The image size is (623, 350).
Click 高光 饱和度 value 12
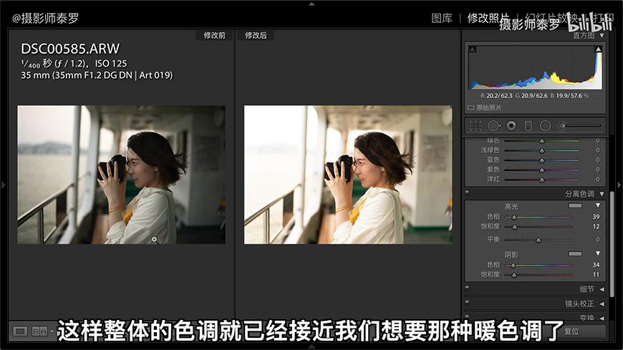click(x=596, y=226)
